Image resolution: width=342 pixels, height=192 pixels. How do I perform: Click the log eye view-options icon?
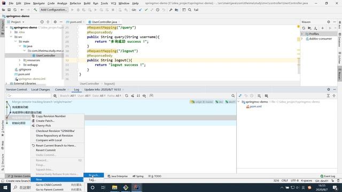[x=144, y=96]
